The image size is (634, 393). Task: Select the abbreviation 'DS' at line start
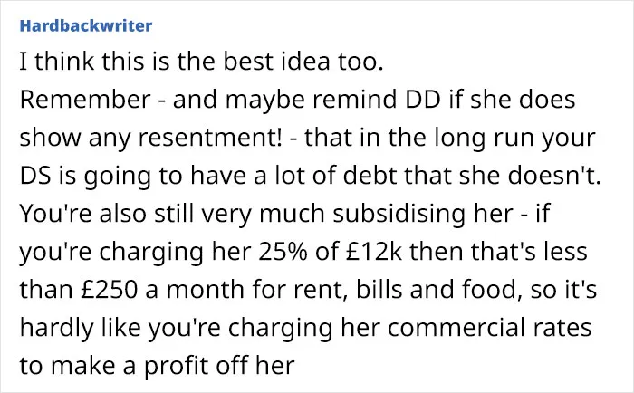[x=35, y=176]
